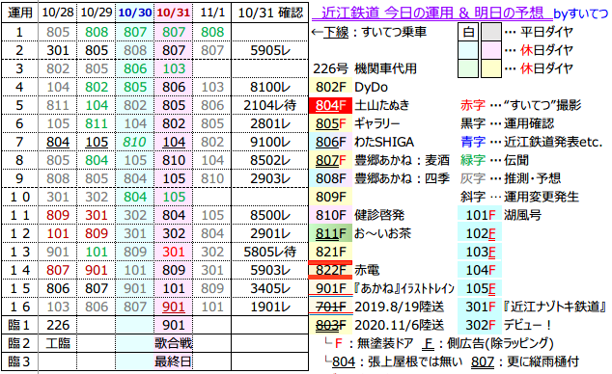612x374 pixels.
Task: Select the red 804F cell
Action: coord(330,105)
